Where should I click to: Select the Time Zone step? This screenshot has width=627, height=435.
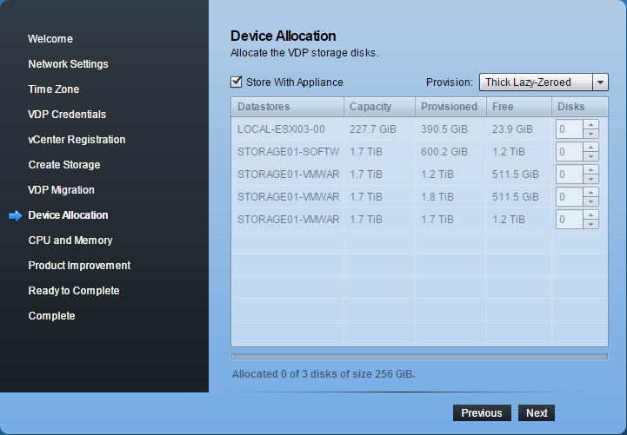click(x=54, y=89)
